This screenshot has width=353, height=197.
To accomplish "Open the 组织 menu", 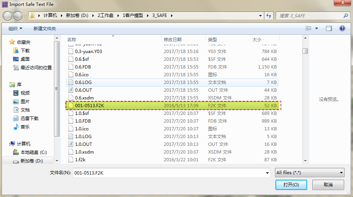I will coord(15,28).
